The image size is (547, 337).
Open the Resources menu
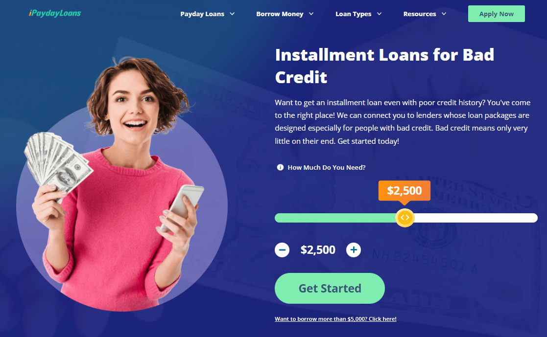[420, 14]
